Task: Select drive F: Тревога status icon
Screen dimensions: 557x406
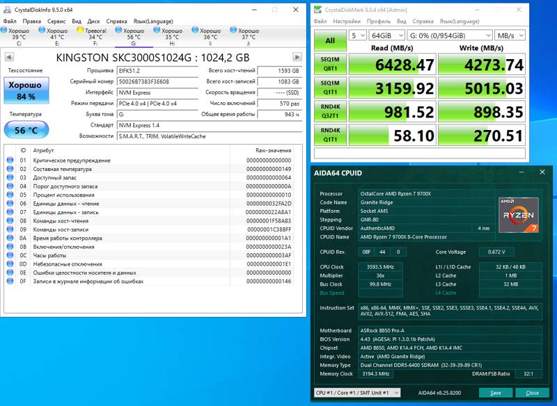Action: pyautogui.click(x=80, y=30)
